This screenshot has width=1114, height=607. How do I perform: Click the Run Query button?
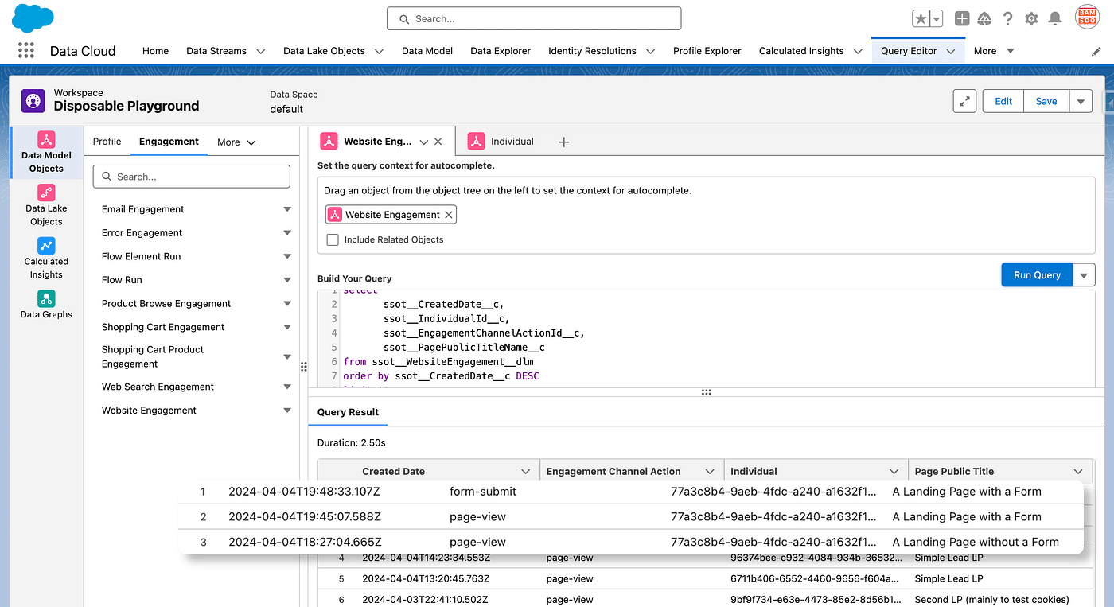pos(1036,275)
